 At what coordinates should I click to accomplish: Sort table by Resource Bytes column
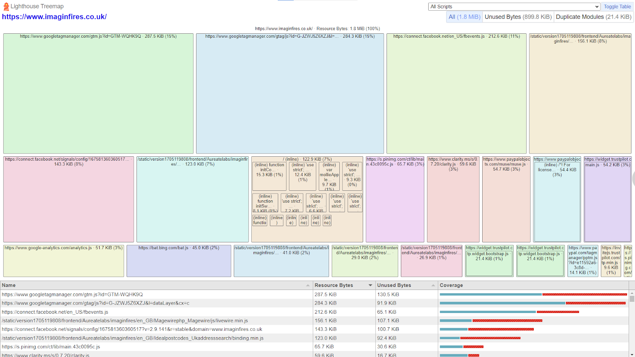point(344,285)
